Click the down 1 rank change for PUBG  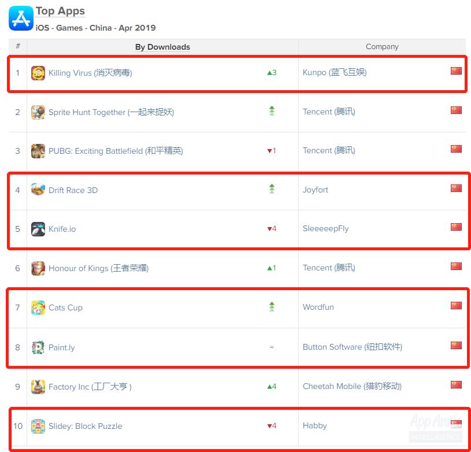272,151
